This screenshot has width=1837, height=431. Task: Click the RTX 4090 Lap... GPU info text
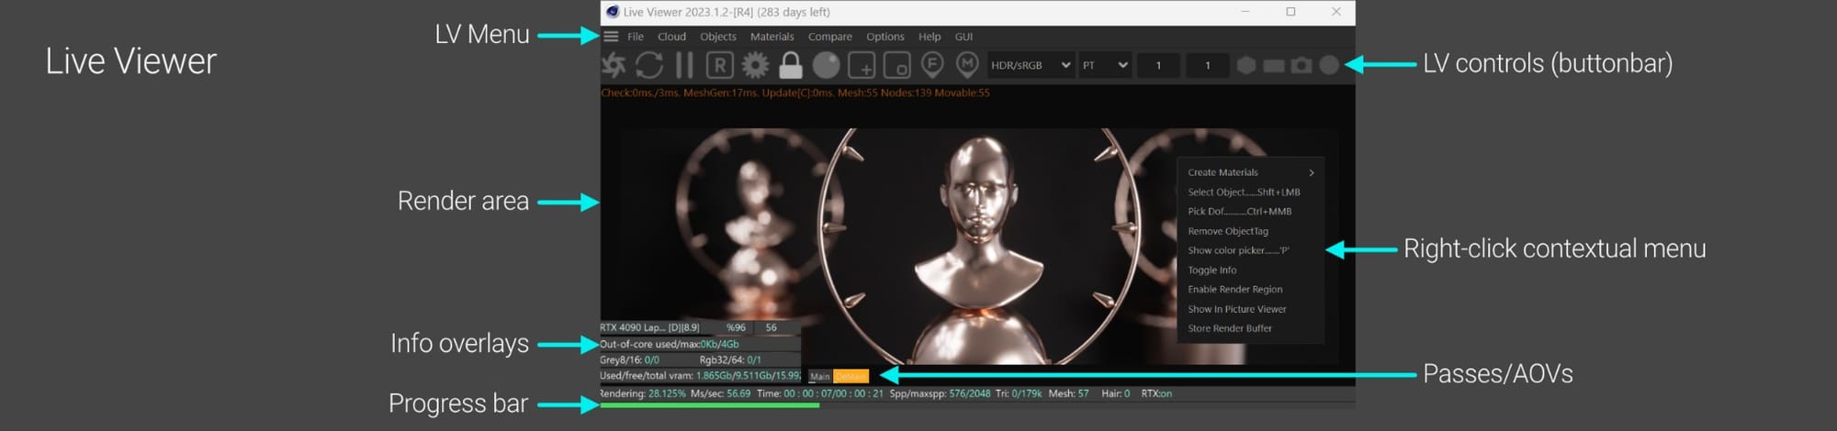click(649, 327)
